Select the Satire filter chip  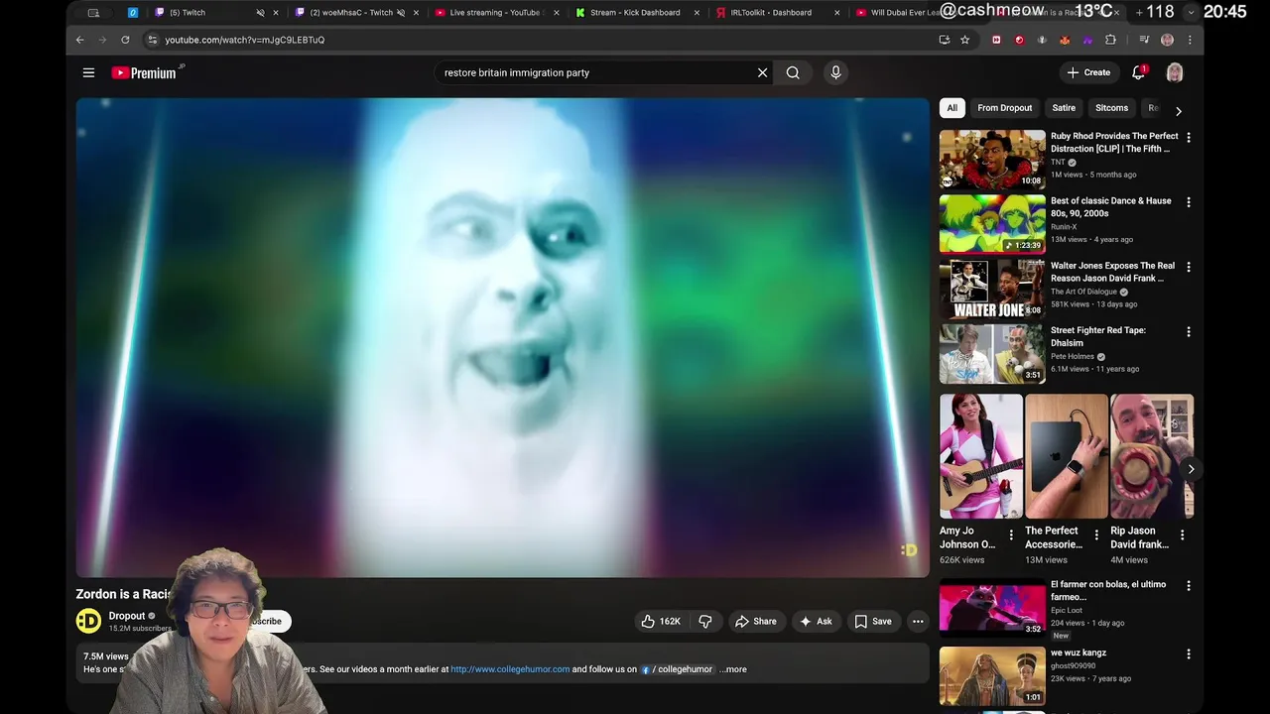point(1064,108)
